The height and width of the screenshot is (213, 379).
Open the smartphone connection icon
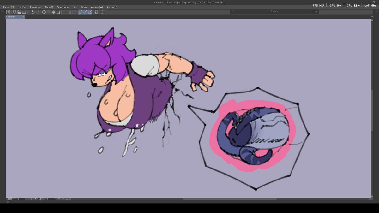[x=96, y=12]
